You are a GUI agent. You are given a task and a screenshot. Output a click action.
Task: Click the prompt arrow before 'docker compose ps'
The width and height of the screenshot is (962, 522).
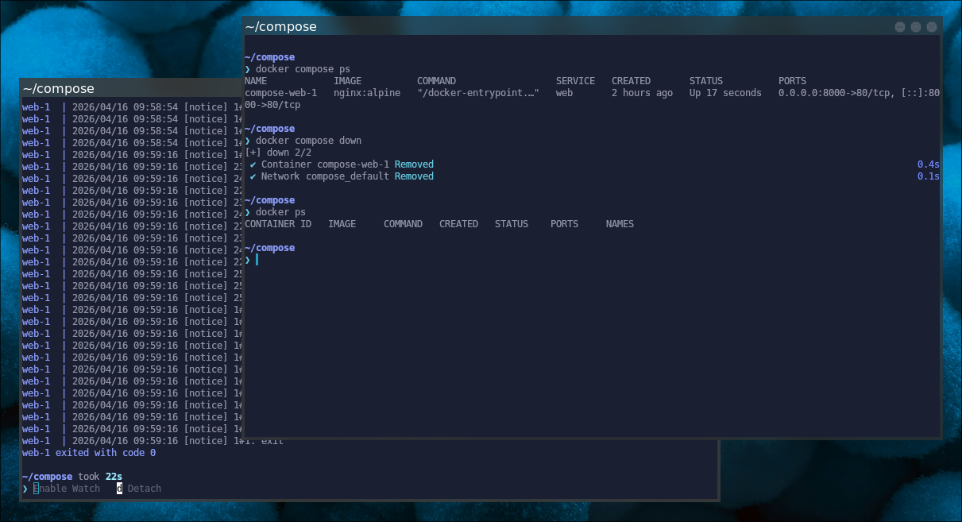click(x=248, y=69)
